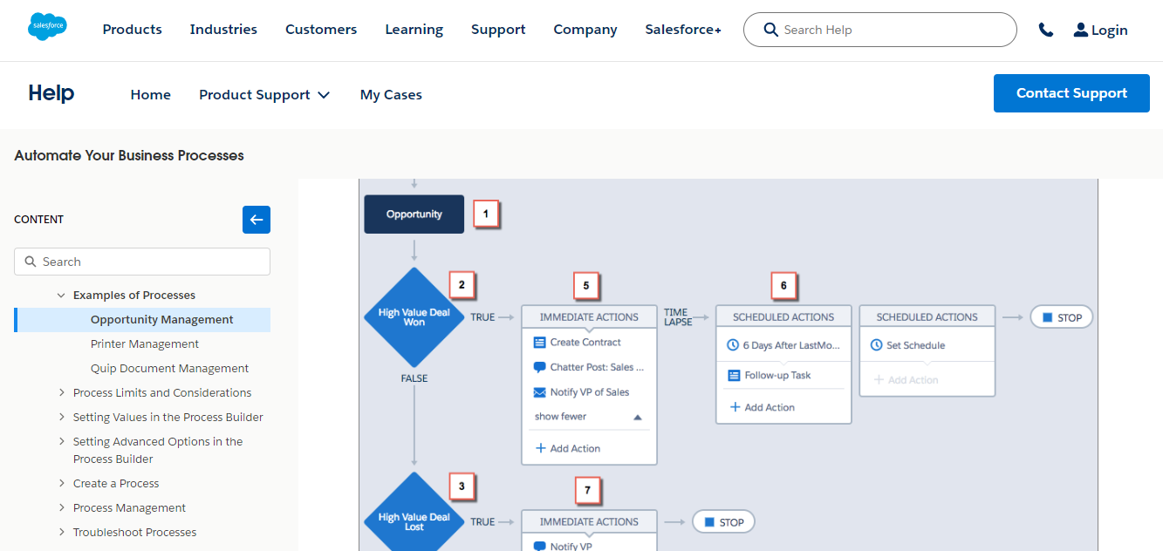Click the magnifier icon in sidebar search
1163x551 pixels.
click(31, 262)
